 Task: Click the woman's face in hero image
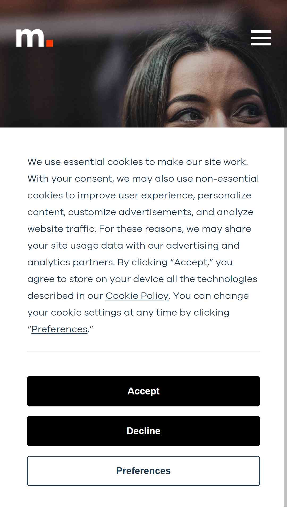coord(213,96)
